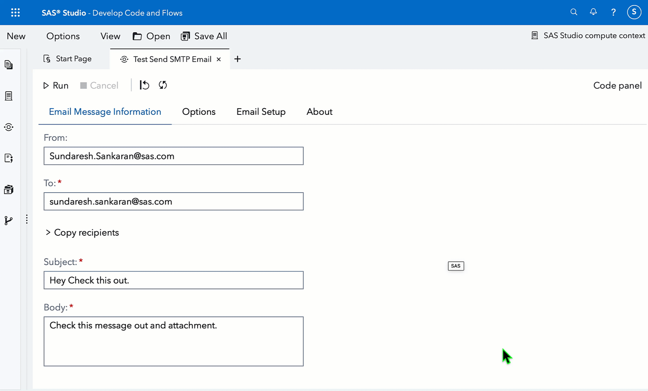Click Save All
This screenshot has height=391, width=648.
[204, 36]
